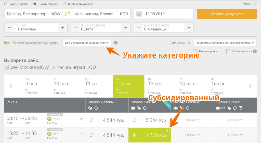261x143 pixels.
Task: Open Для молодежи category dropdown
Action: pyautogui.click(x=87, y=43)
